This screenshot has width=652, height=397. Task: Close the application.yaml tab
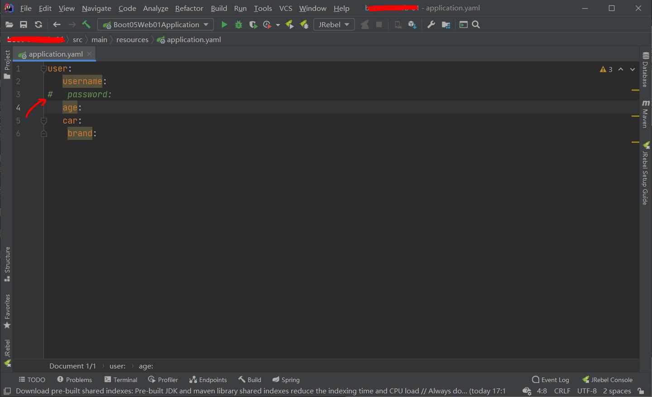click(89, 54)
